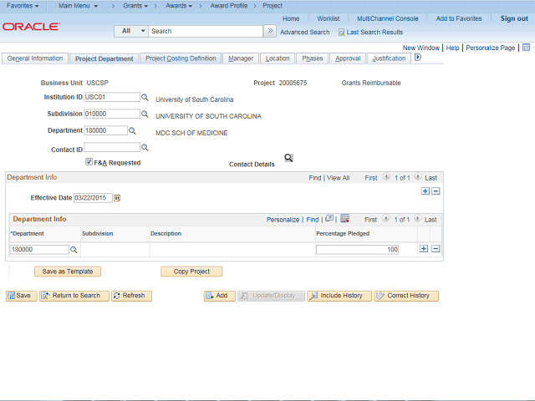Click the Add button
The image size is (535, 401).
click(x=219, y=296)
